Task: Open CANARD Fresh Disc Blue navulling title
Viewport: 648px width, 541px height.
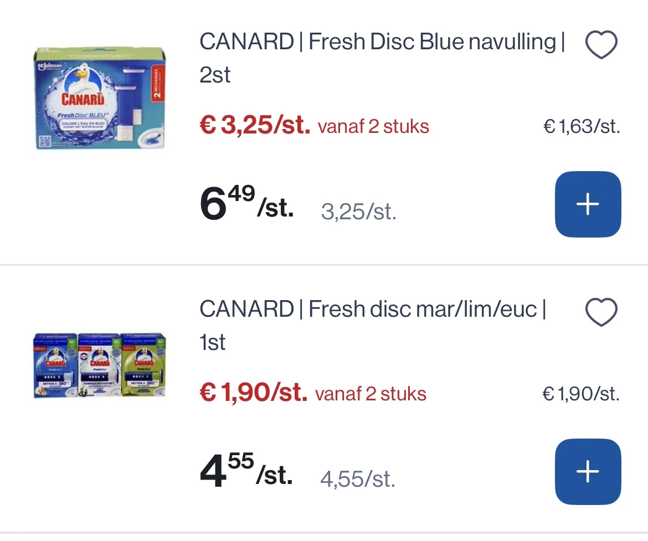Action: 382,42
